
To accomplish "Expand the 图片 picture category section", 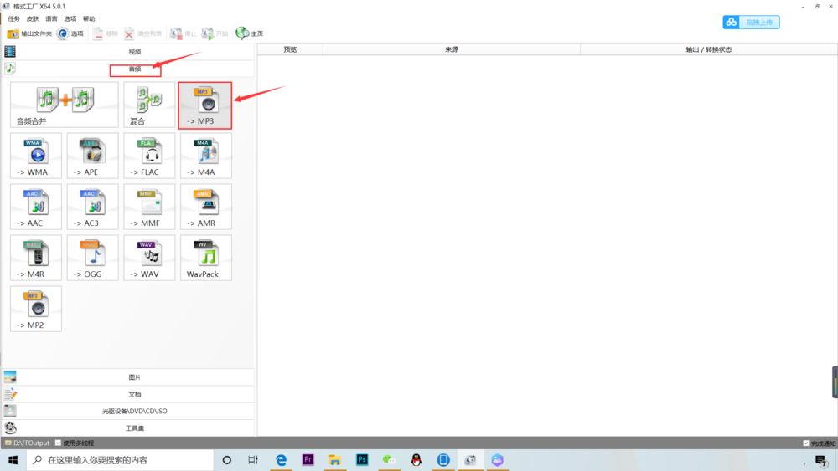I will [134, 377].
